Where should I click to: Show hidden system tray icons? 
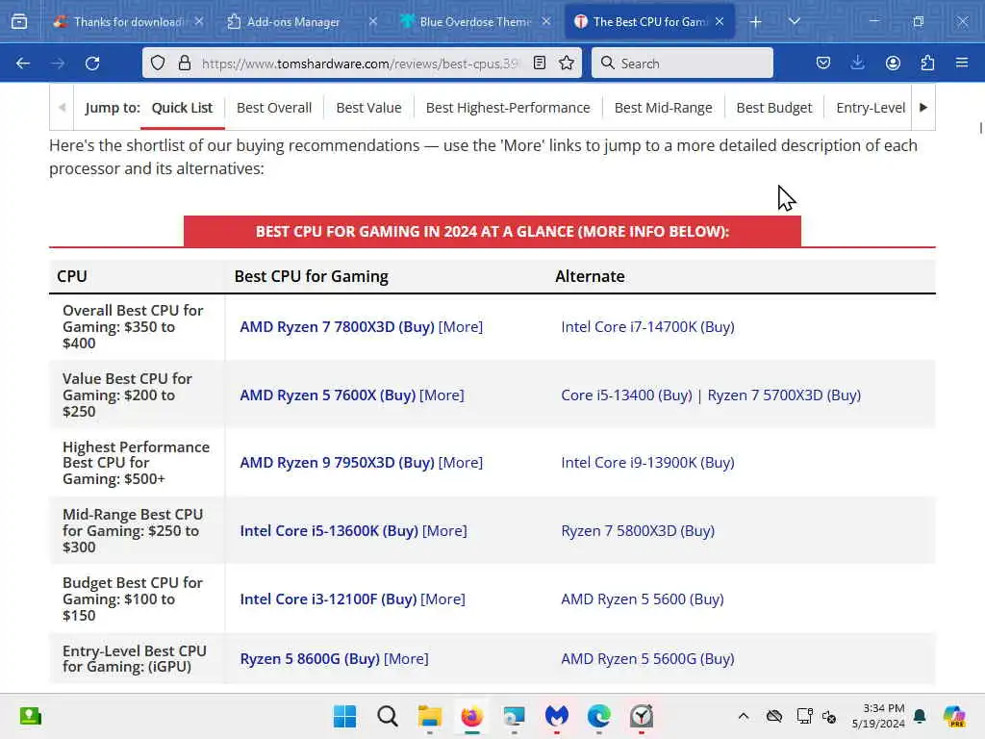pyautogui.click(x=744, y=716)
